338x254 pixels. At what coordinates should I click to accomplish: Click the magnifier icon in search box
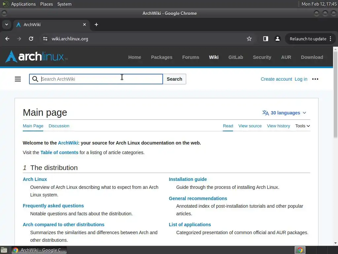pos(35,79)
